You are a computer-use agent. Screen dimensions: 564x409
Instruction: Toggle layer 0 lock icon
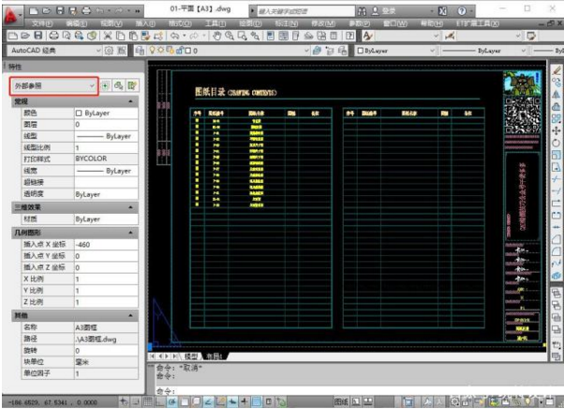(180, 51)
